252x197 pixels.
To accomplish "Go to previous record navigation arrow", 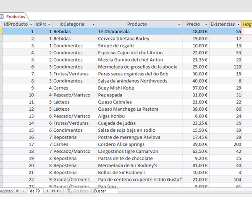I will pyautogui.click(x=23, y=191).
